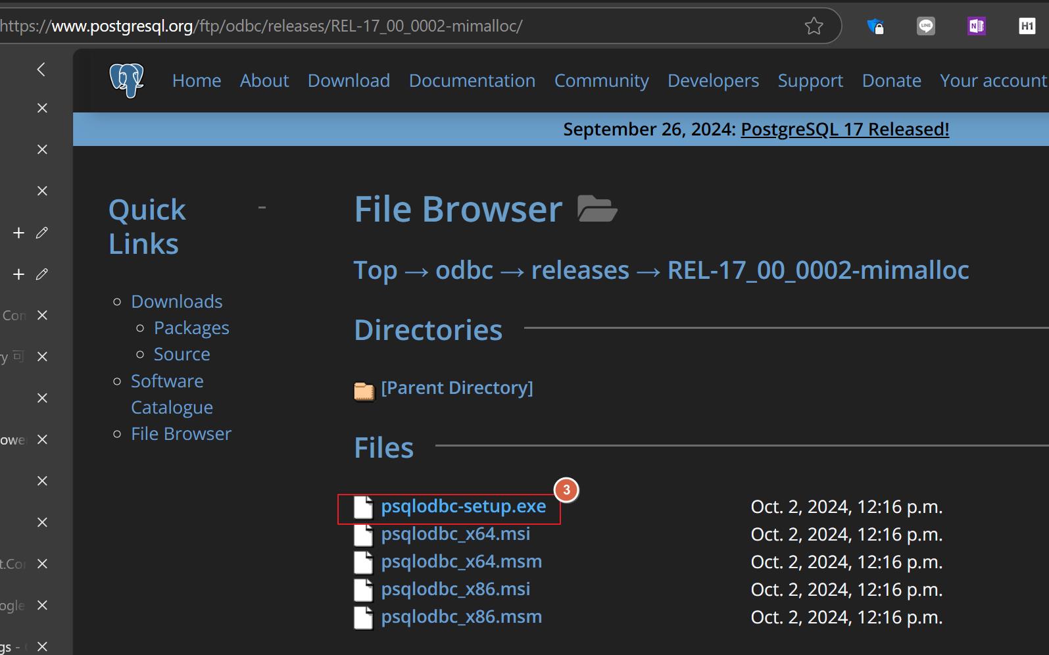Viewport: 1049px width, 655px height.
Task: Close the sidebar tab labeled 'ogle'
Action: coord(42,605)
